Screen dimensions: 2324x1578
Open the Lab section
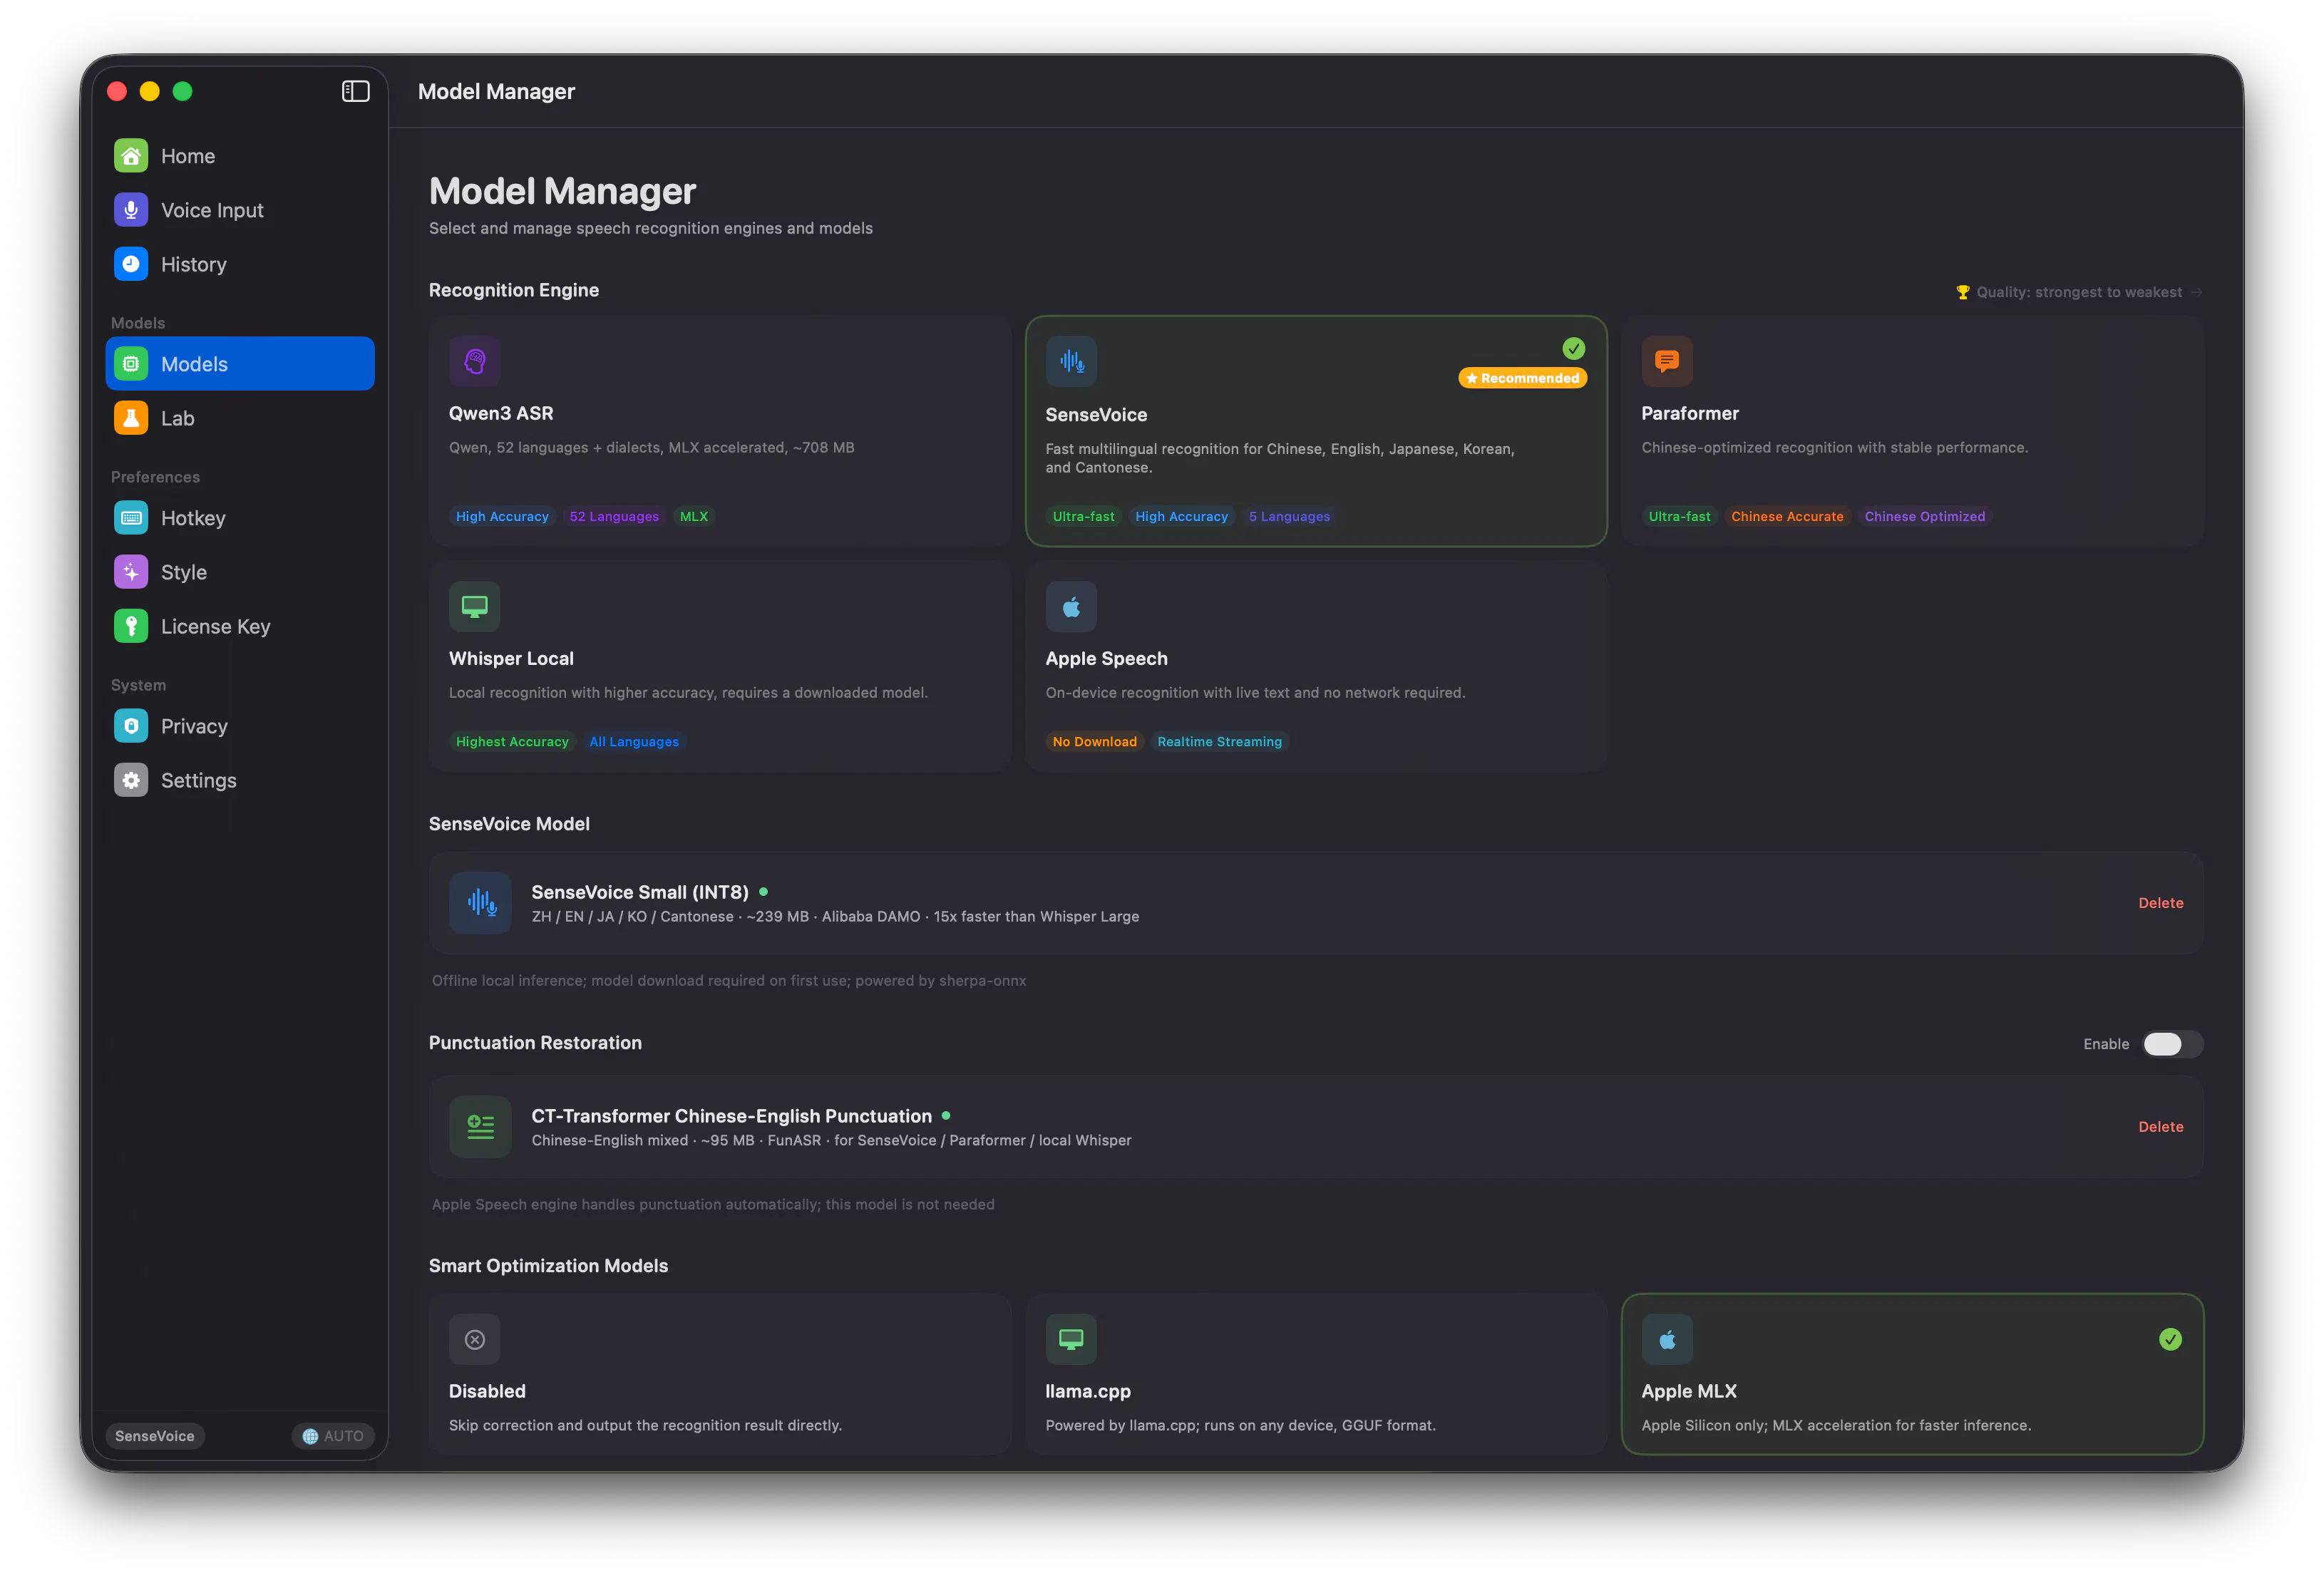[x=240, y=418]
